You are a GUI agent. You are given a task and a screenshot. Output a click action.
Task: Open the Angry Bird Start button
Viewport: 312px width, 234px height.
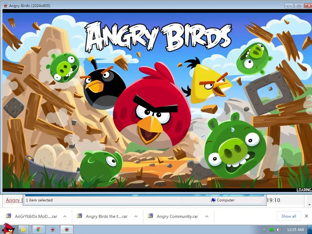[8, 229]
